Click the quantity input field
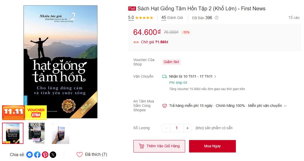The image size is (304, 161). (177, 128)
